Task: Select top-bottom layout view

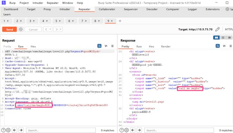Action: pyautogui.click(x=223, y=38)
